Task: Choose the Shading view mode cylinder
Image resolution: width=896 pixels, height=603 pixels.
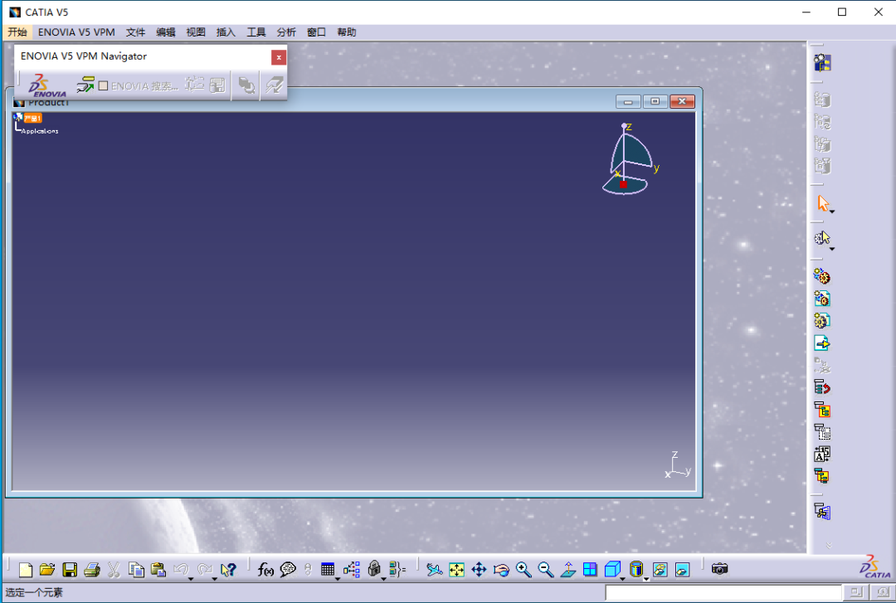Action: [x=636, y=569]
